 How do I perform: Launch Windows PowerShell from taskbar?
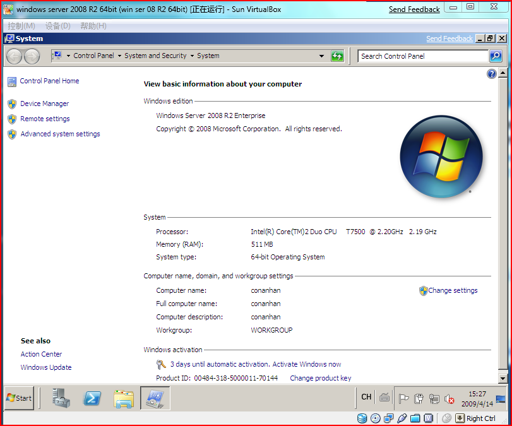(92, 398)
